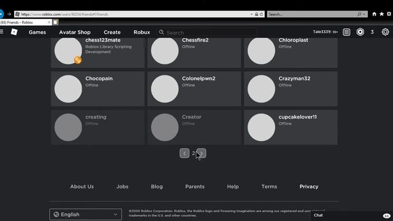The width and height of the screenshot is (393, 221).
Task: Click Chessfire2's avatar thumbnail
Action: click(x=165, y=51)
